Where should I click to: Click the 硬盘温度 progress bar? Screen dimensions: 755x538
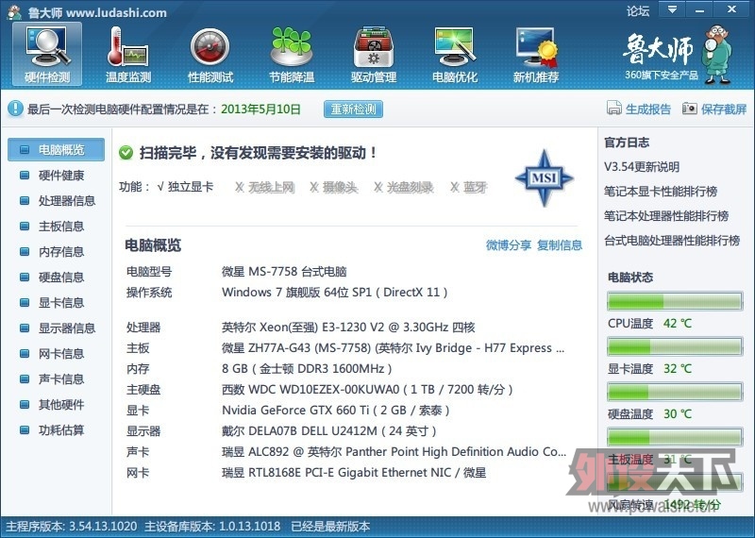[x=675, y=392]
